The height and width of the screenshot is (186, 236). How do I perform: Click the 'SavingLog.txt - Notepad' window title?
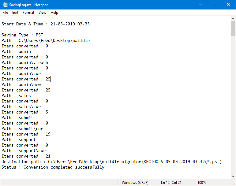[29, 5]
